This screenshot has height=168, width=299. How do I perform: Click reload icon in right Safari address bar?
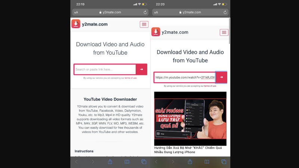[x=225, y=12]
